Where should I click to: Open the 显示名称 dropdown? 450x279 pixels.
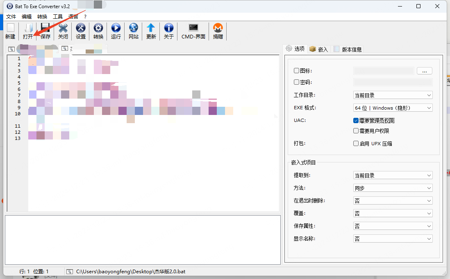click(x=393, y=239)
